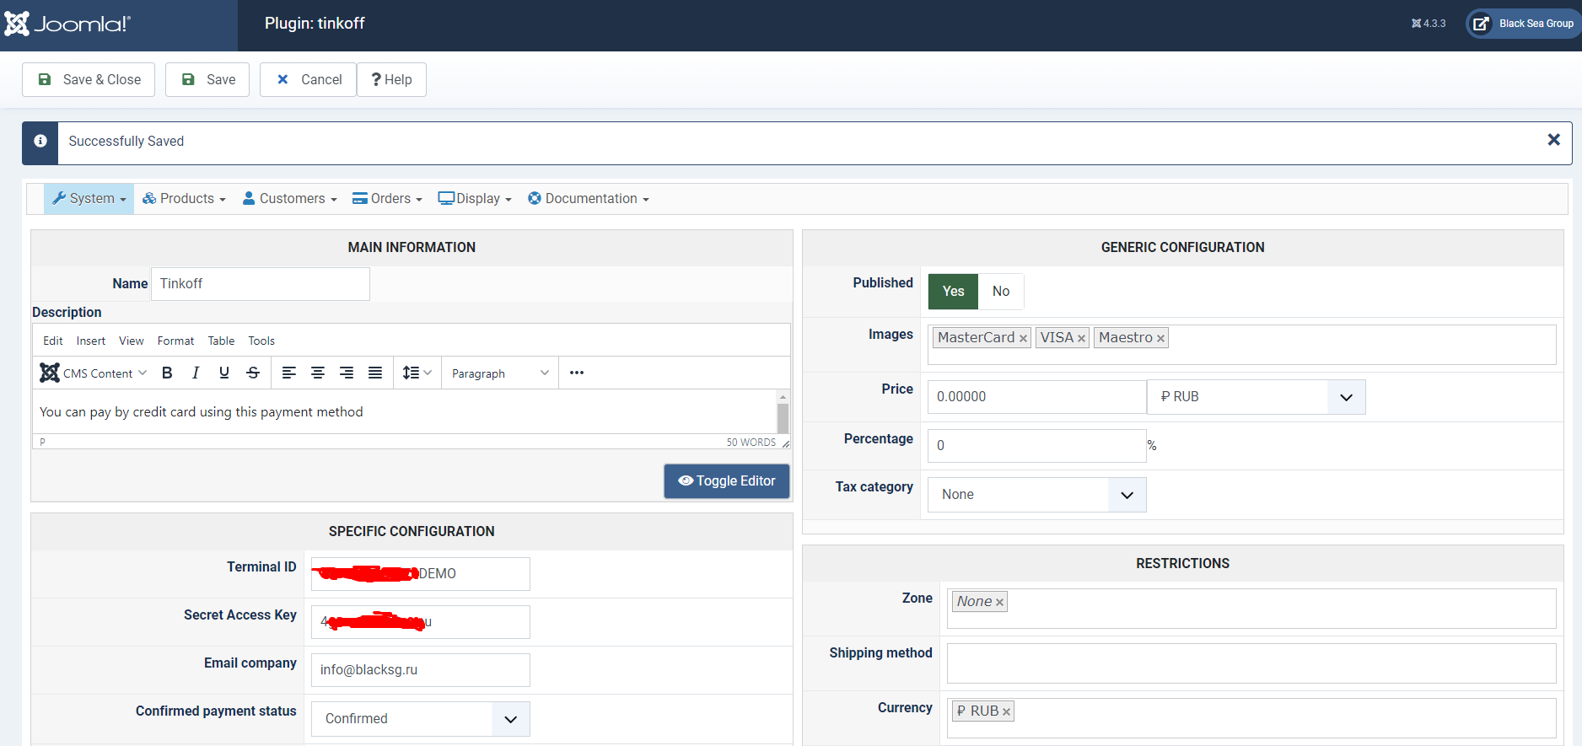1582x746 pixels.
Task: Click the Terminal ID field
Action: [x=421, y=574]
